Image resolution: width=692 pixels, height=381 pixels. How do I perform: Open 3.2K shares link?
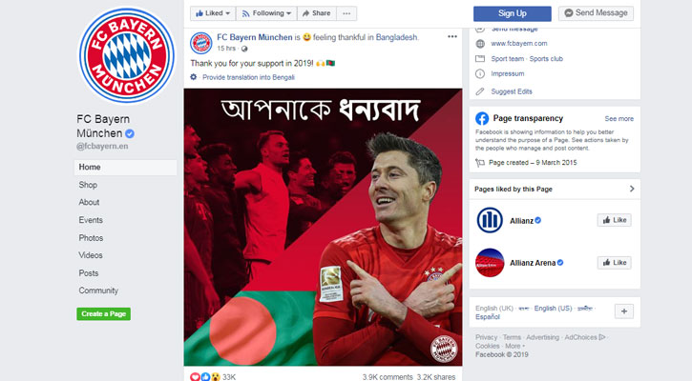[x=436, y=377]
